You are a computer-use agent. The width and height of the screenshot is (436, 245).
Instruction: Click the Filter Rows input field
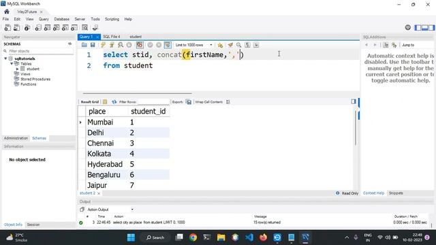click(x=153, y=102)
